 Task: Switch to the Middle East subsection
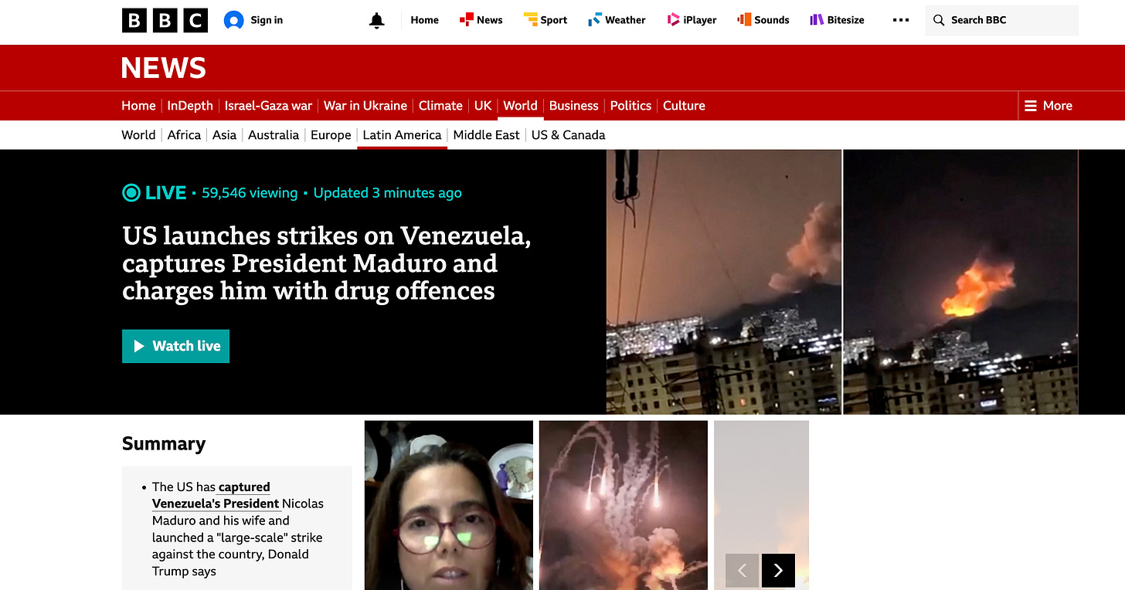486,135
